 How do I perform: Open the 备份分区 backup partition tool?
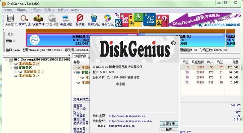pyautogui.click(x=108, y=20)
